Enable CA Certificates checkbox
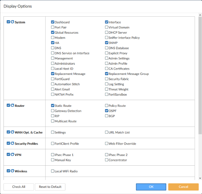The width and height of the screenshot is (202, 194). pos(106,68)
